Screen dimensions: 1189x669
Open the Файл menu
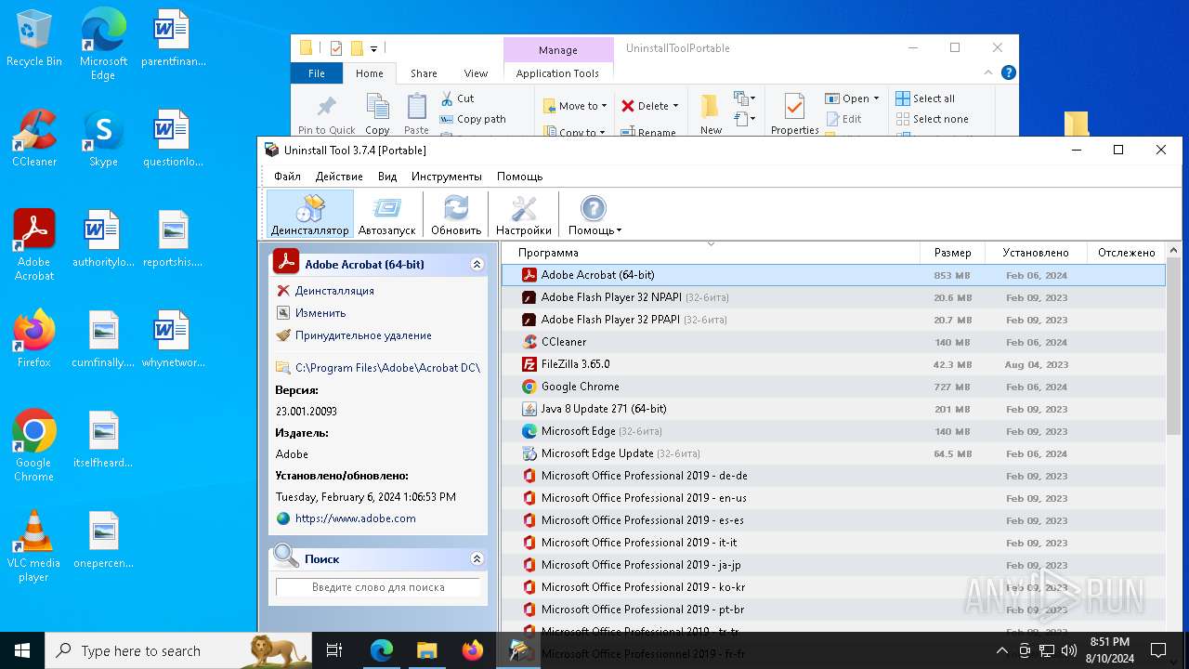pos(287,177)
